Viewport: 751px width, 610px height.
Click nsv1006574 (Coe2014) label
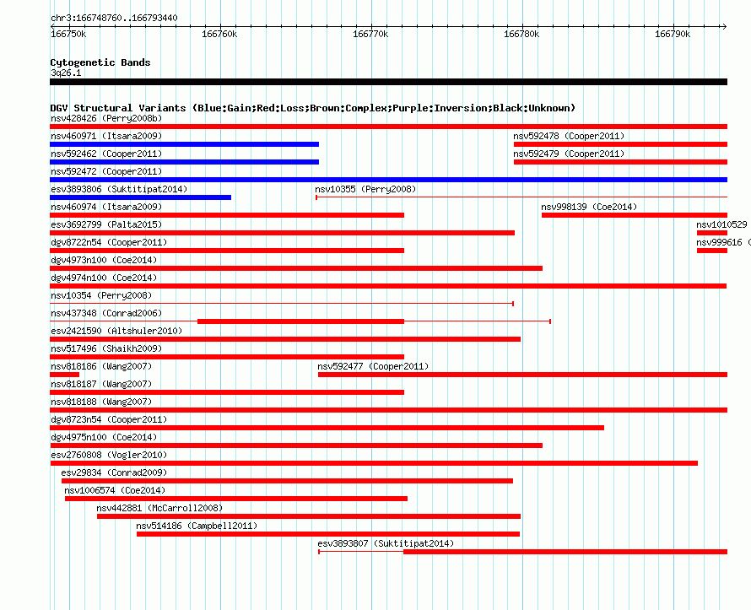[115, 490]
